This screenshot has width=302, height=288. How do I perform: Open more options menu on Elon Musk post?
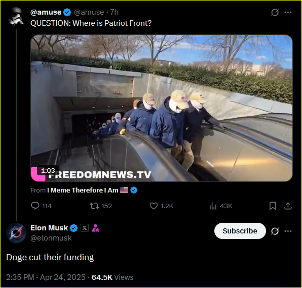point(288,231)
